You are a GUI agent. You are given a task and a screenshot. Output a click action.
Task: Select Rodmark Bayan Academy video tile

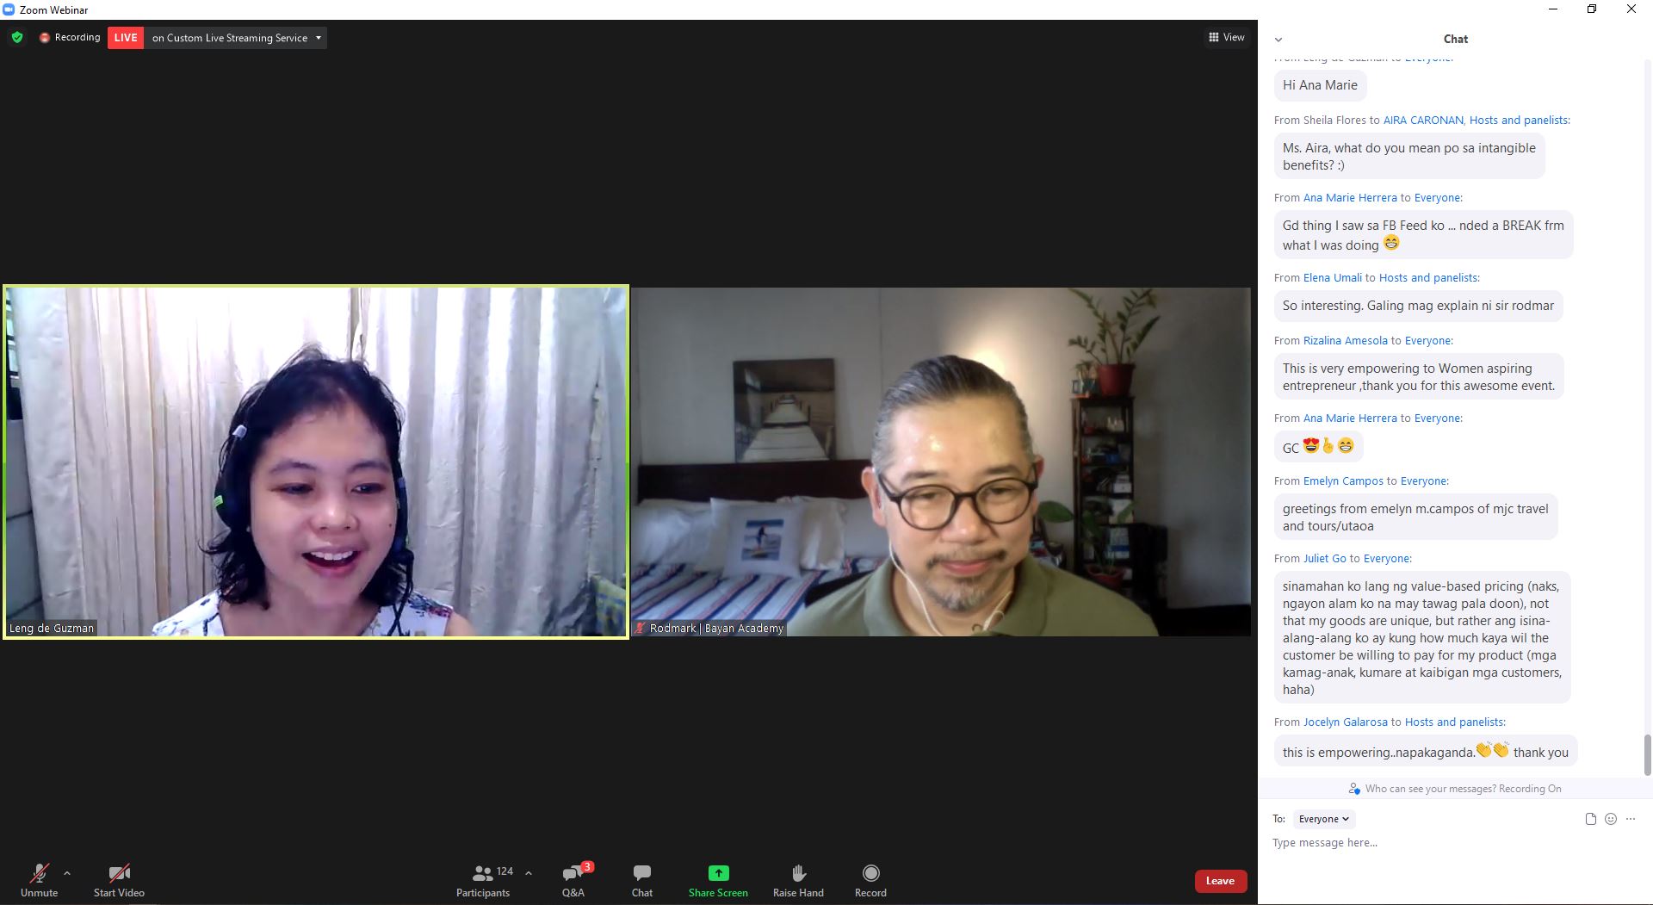point(941,462)
